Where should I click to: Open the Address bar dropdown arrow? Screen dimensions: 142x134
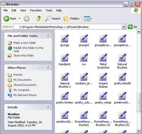124,27
